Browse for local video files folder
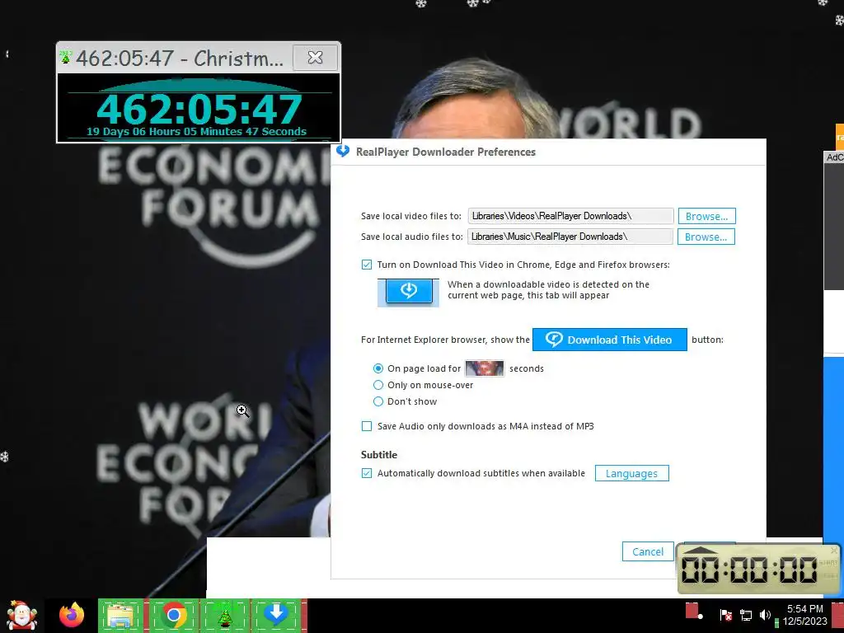 (706, 217)
